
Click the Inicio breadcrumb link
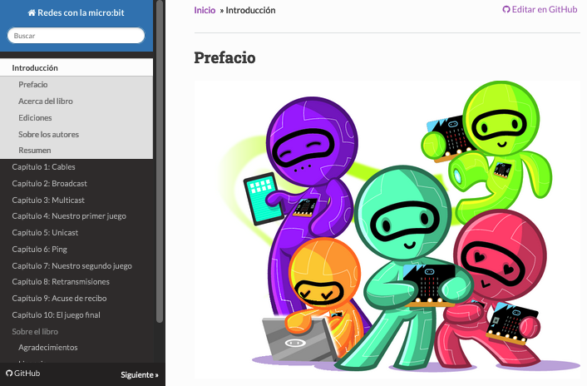point(205,10)
